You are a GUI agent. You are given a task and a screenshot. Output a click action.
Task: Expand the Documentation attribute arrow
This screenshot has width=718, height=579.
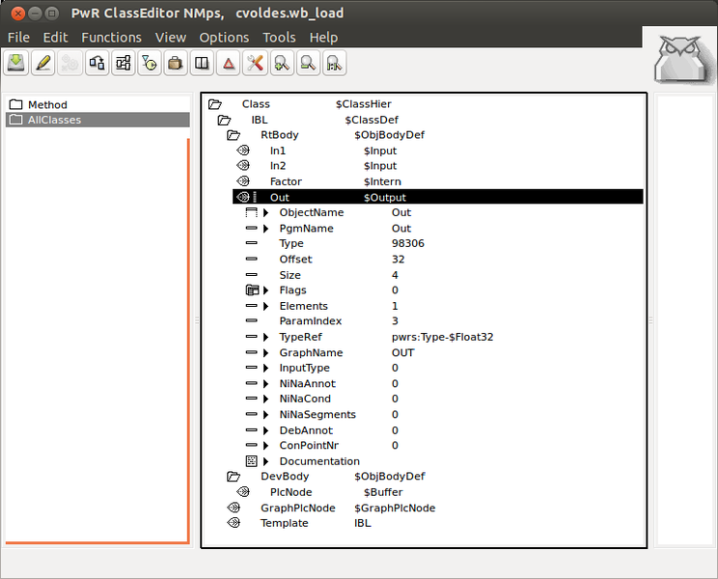(266, 461)
